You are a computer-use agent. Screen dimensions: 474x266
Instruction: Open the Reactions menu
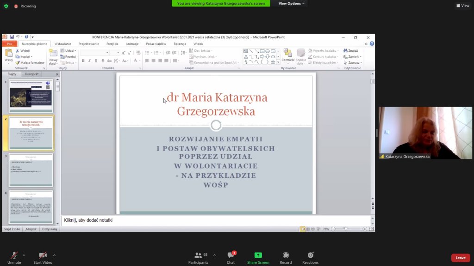click(311, 258)
